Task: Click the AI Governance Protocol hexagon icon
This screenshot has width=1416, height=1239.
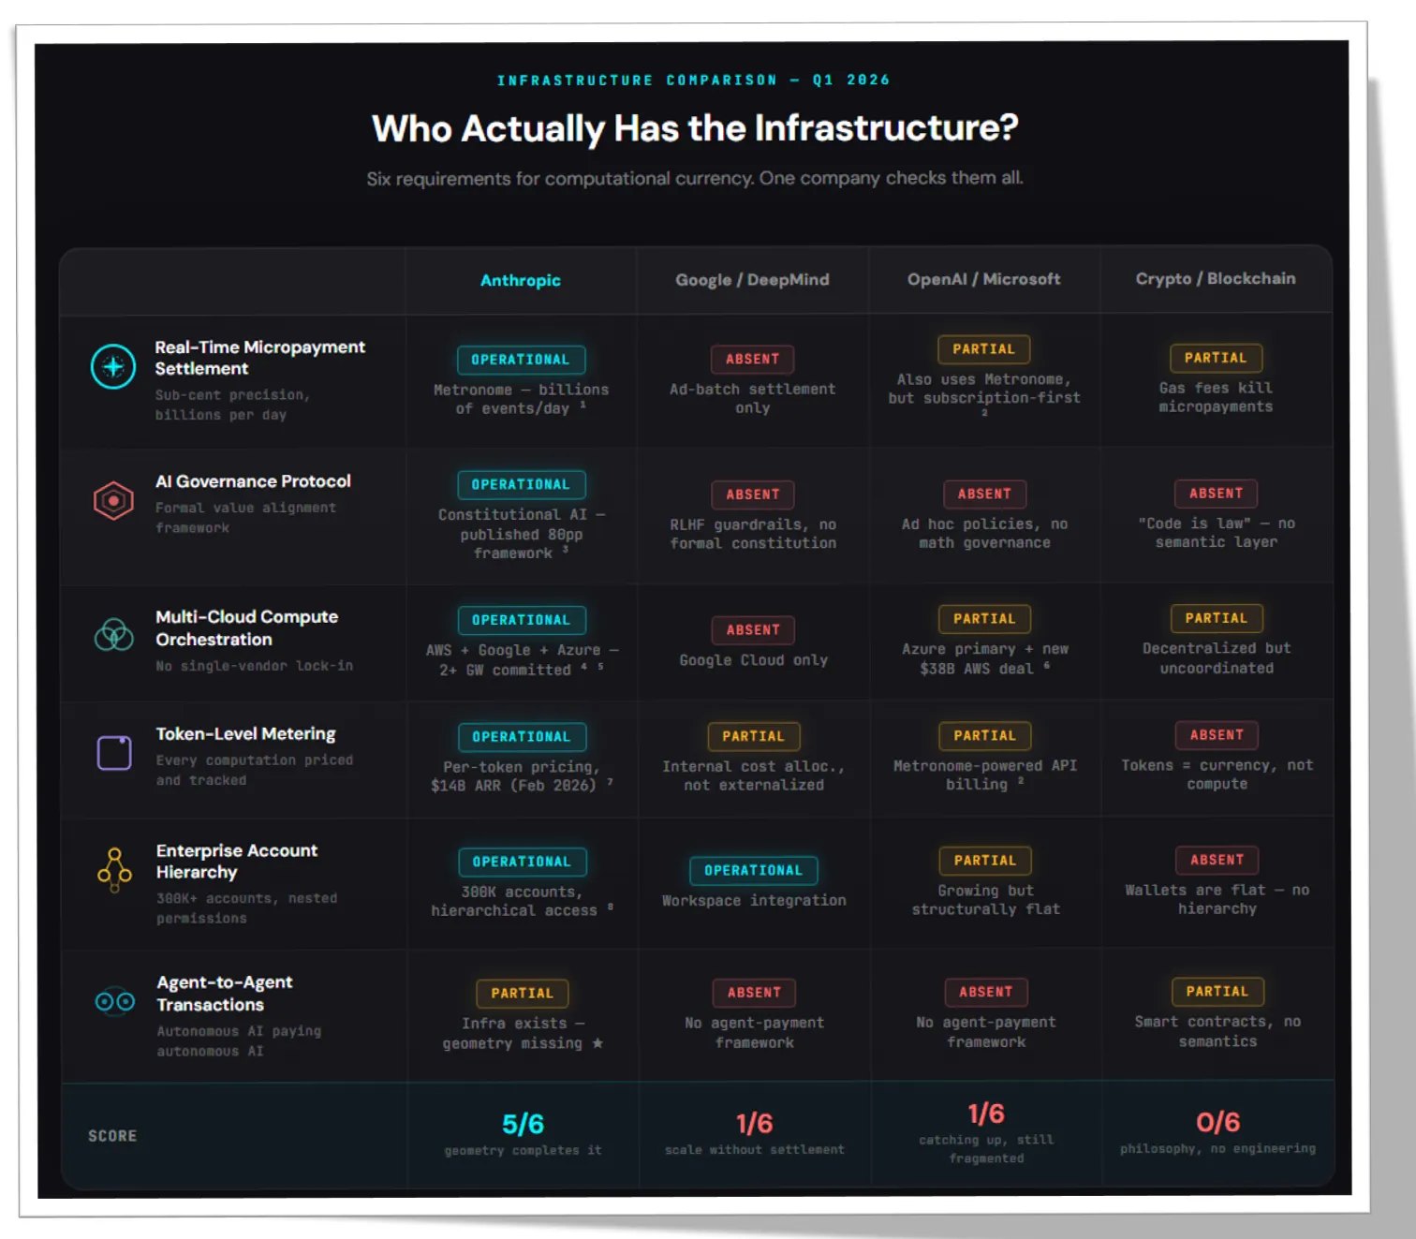Action: (113, 501)
